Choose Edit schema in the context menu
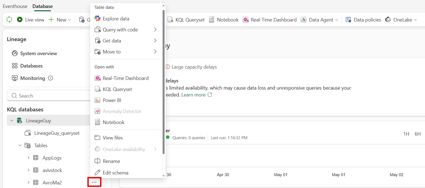The width and height of the screenshot is (425, 188). [126, 173]
